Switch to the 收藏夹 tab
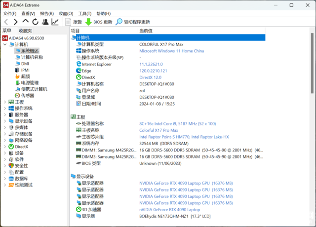The width and height of the screenshot is (316, 227). click(25, 31)
